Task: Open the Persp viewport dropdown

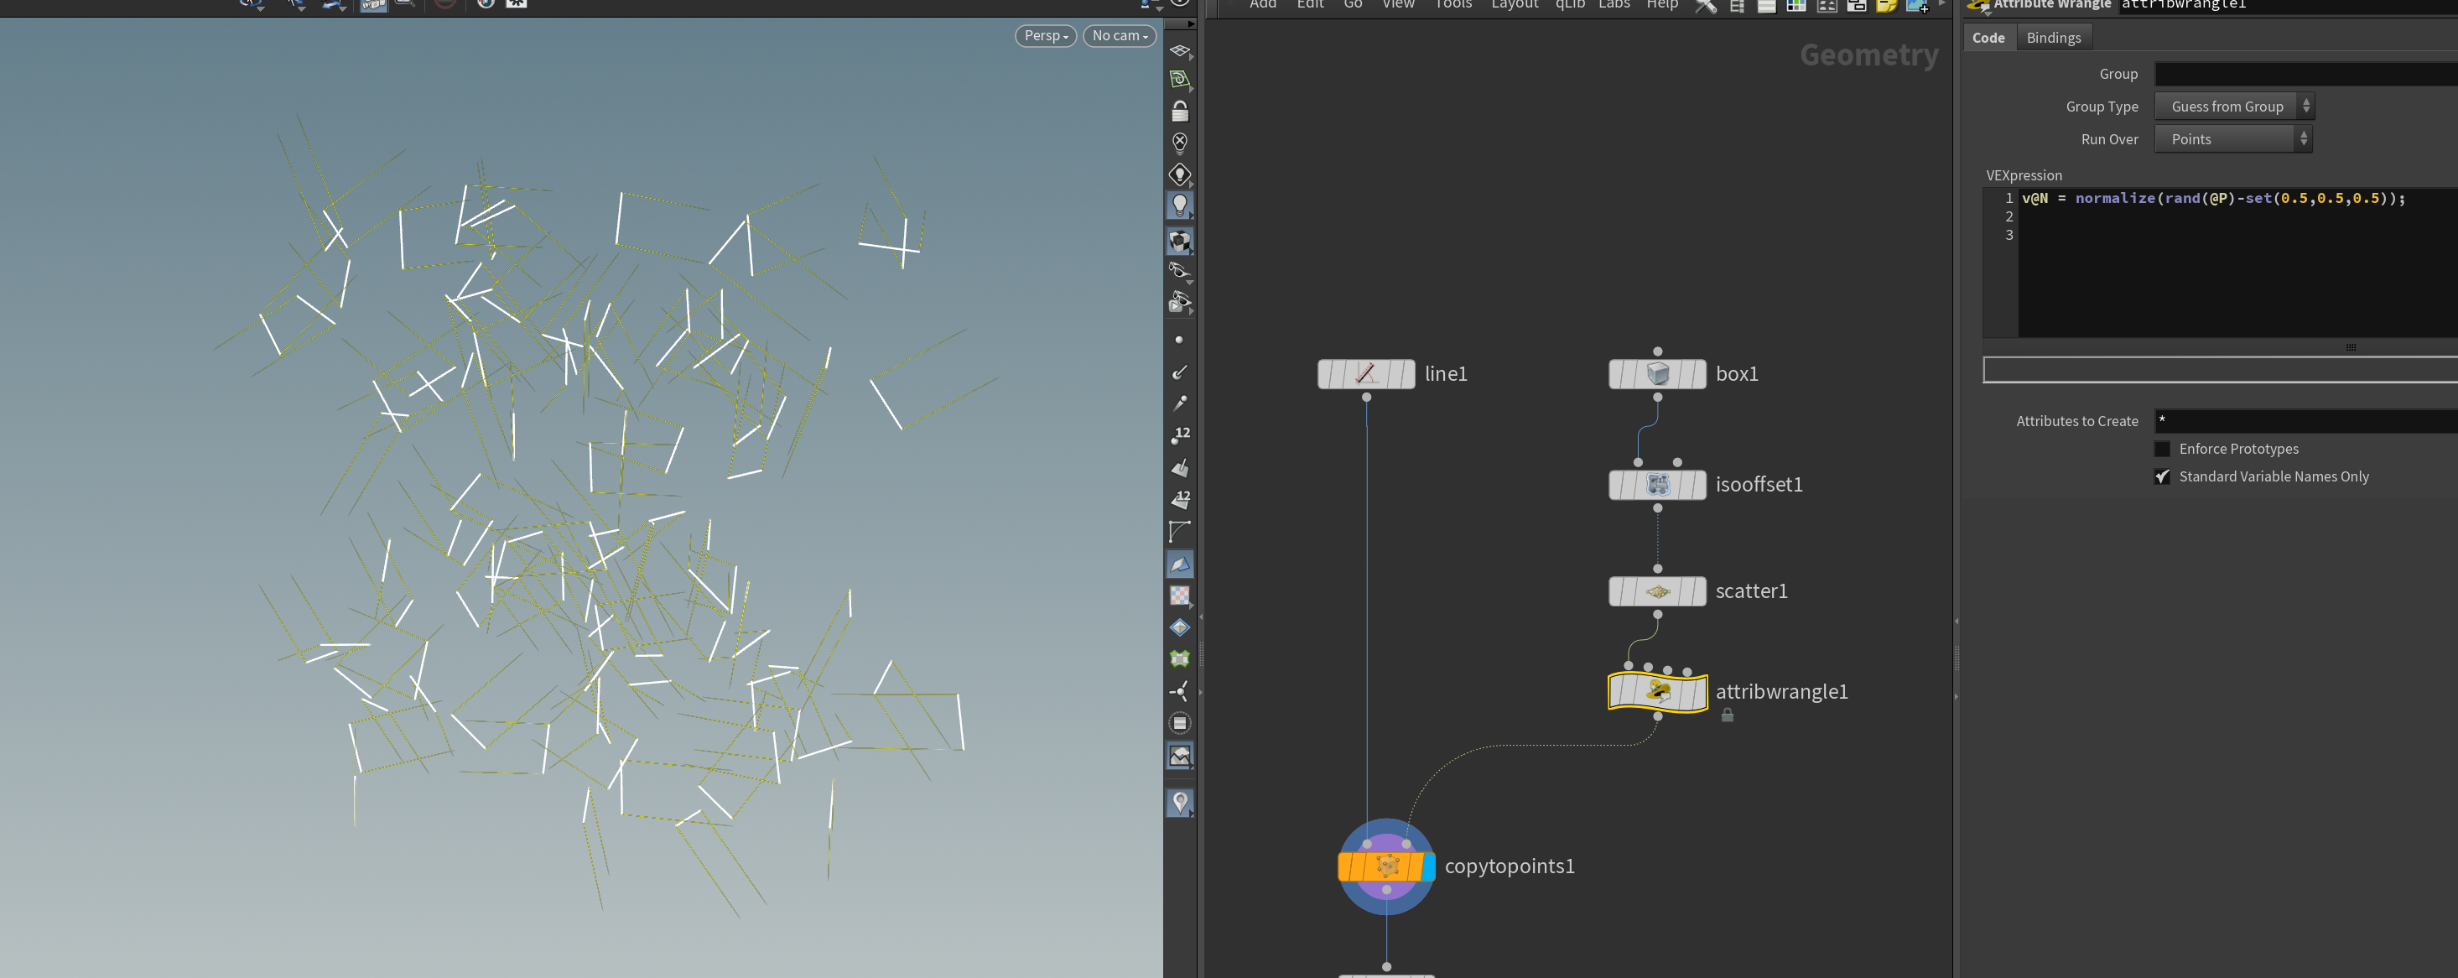Action: point(1046,35)
